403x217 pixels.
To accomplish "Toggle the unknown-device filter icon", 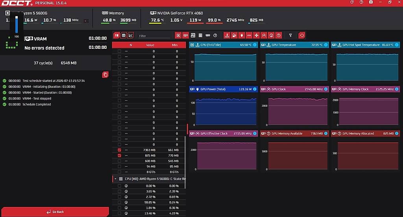I will [215, 35].
